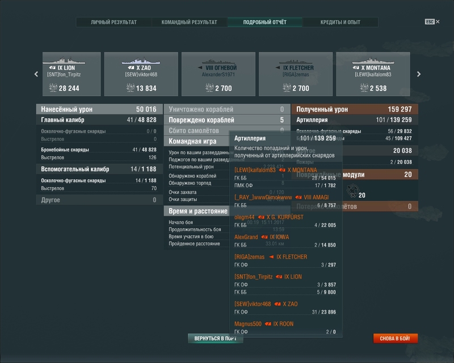Click the Нанесённый урон section header
Screen dimensions: 454x363
coord(99,109)
